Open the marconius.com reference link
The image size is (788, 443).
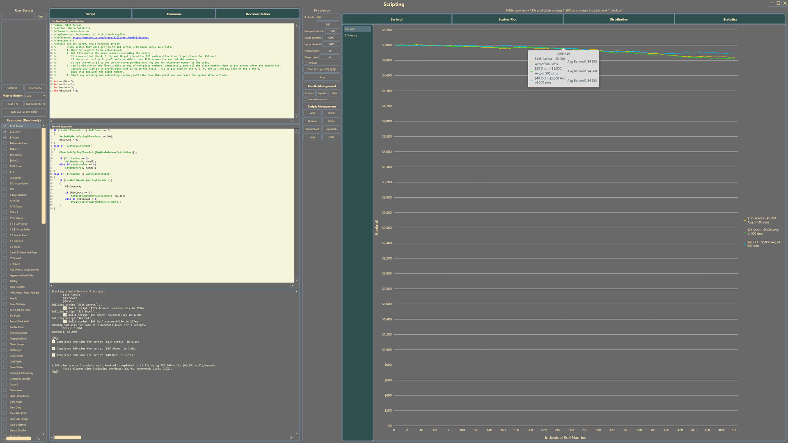coord(110,38)
